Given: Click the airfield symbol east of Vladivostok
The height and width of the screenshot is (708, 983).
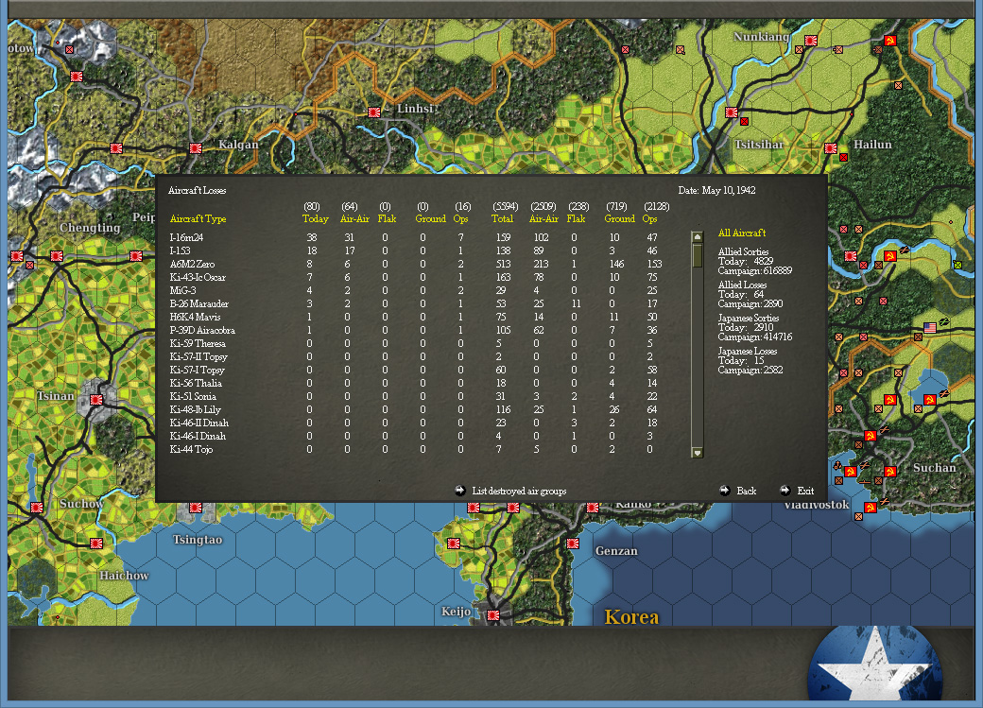Looking at the screenshot, I should [884, 501].
